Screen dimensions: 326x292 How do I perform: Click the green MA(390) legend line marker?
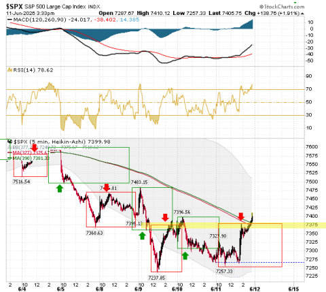pos(10,158)
